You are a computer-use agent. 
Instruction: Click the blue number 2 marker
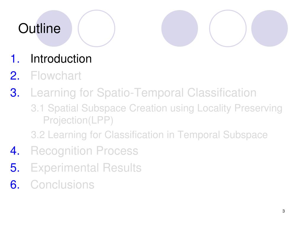click(15, 76)
